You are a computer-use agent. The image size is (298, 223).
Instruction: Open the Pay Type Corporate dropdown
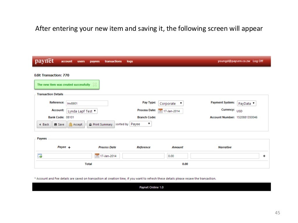tap(171, 103)
